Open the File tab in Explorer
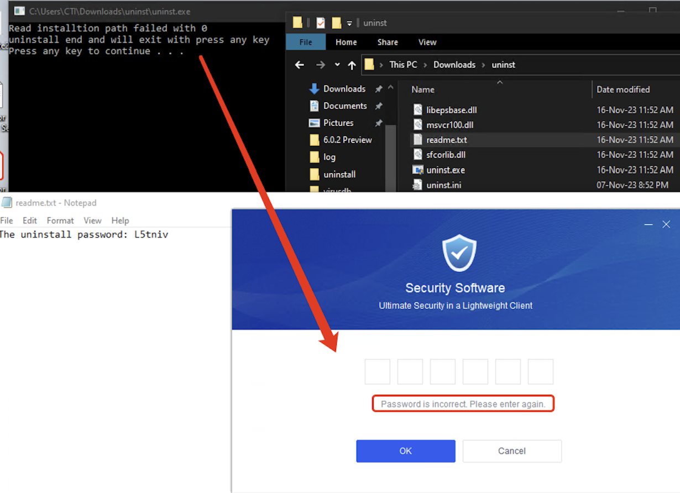The width and height of the screenshot is (680, 493). (x=306, y=42)
